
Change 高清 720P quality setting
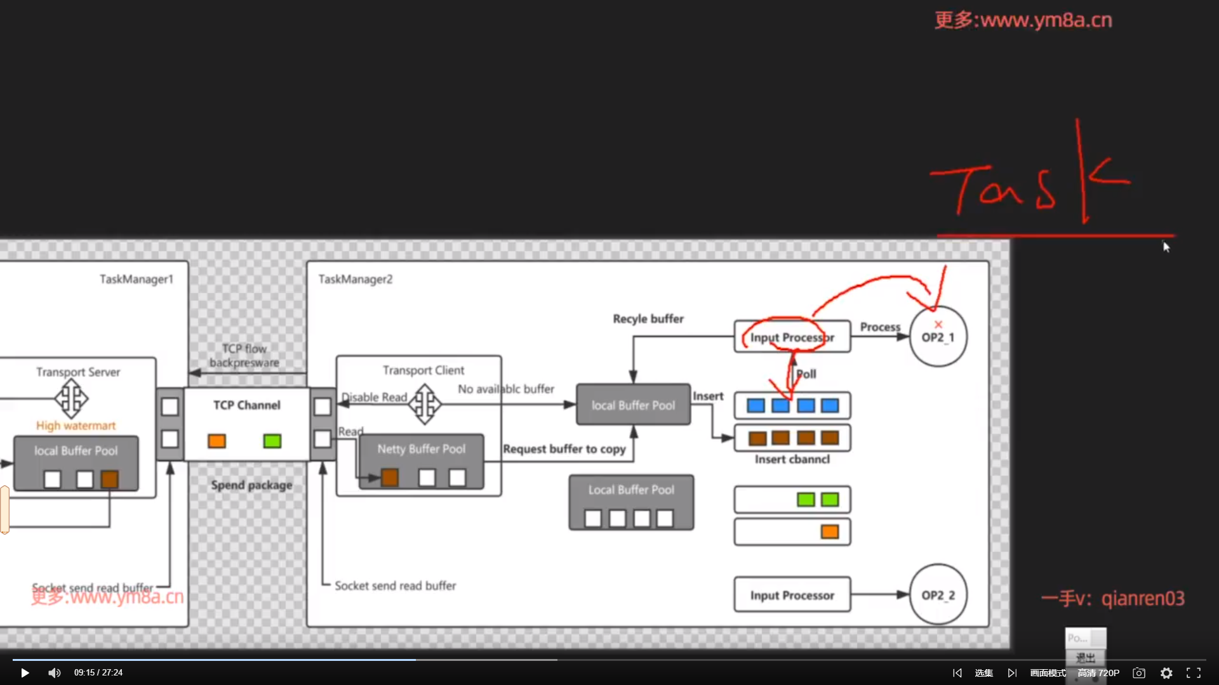coord(1098,673)
